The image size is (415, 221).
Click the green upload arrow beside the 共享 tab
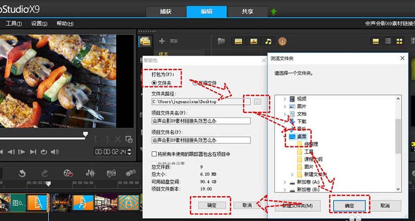pos(274,12)
